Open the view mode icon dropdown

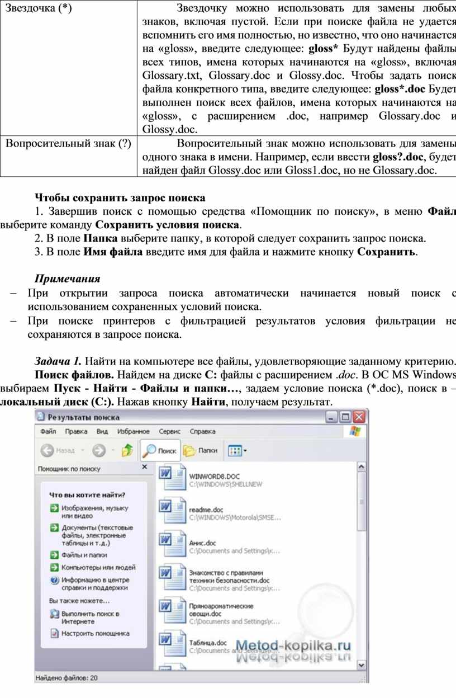[239, 450]
